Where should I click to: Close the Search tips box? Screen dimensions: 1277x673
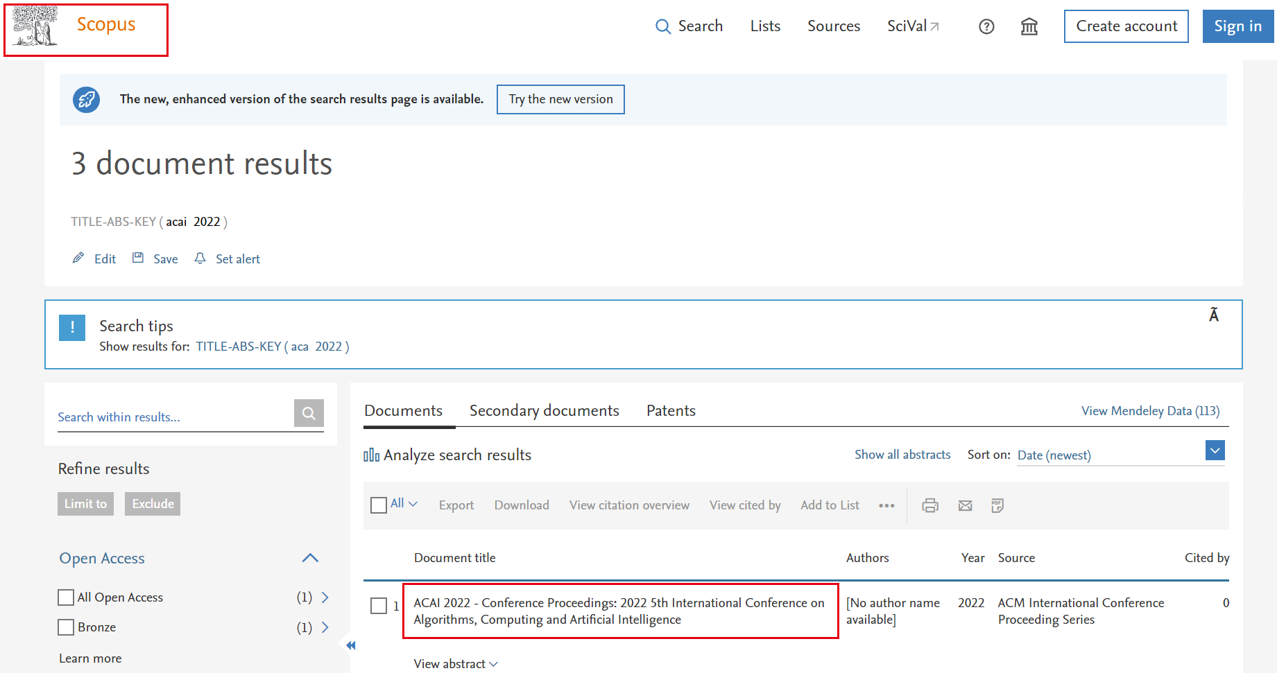tap(1214, 315)
